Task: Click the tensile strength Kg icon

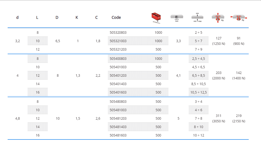Action: click(218, 18)
